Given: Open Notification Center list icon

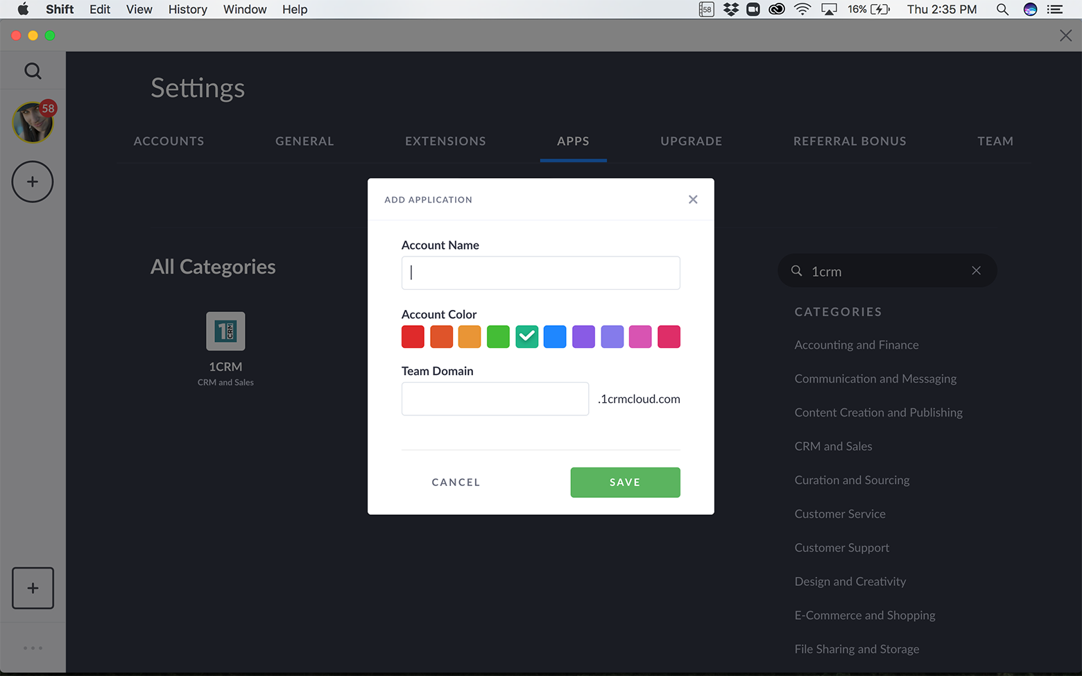Looking at the screenshot, I should [x=1055, y=9].
